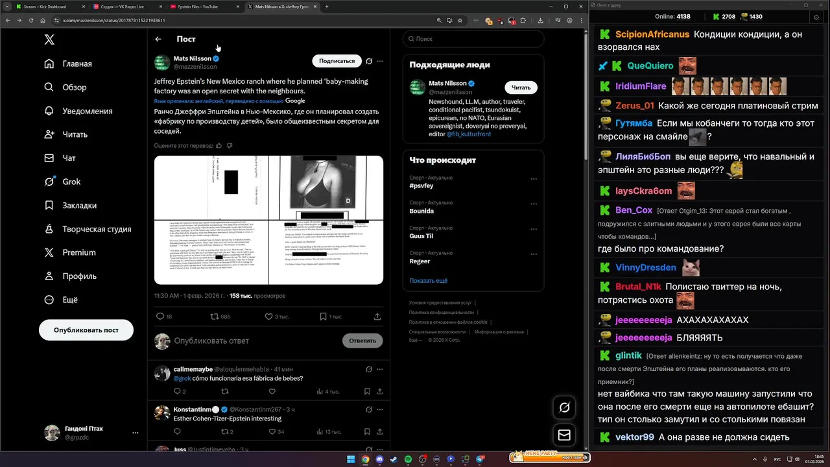Click @grok mention in callmemaybe's reply
The image size is (830, 467).
(x=182, y=378)
